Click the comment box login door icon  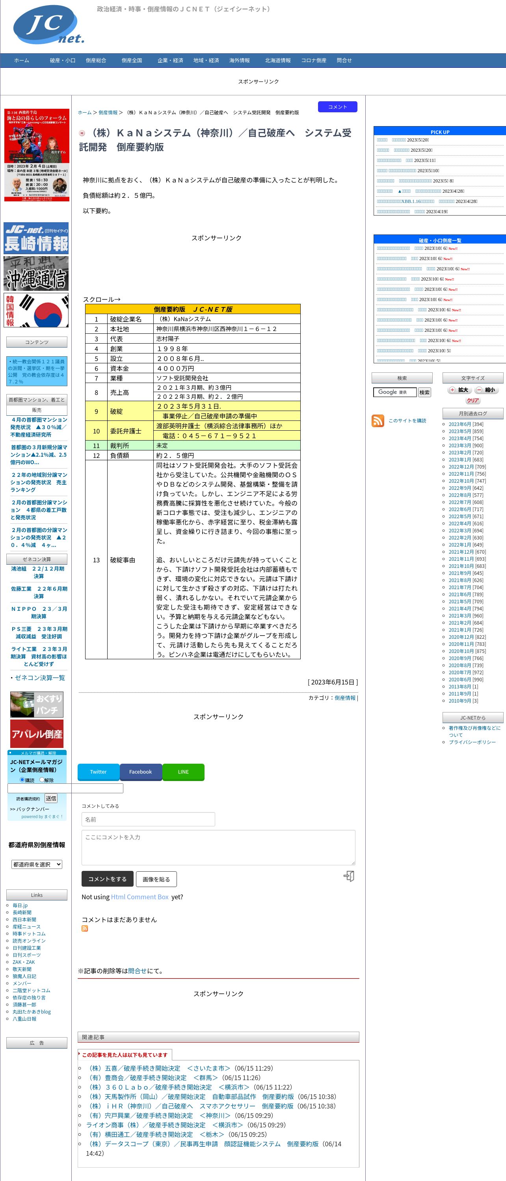click(349, 876)
